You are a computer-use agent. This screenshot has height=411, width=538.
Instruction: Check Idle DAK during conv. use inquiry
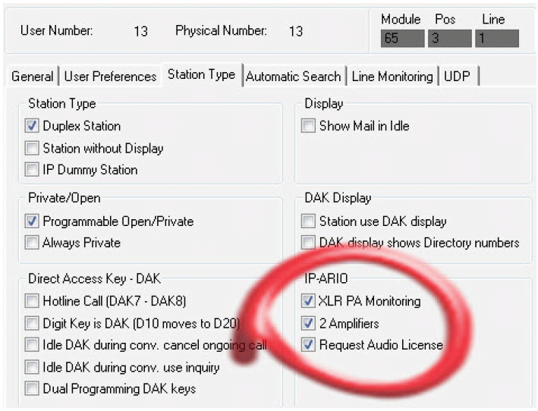(x=32, y=367)
